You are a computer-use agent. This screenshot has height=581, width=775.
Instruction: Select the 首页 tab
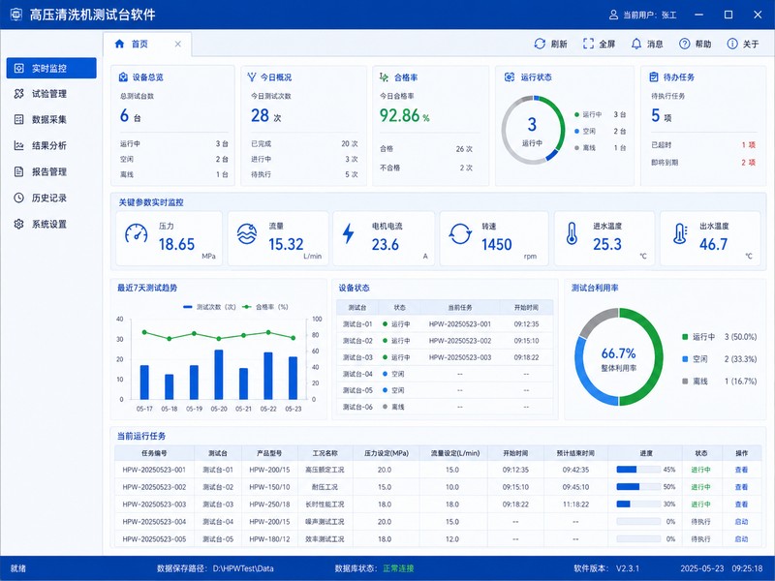click(x=139, y=44)
